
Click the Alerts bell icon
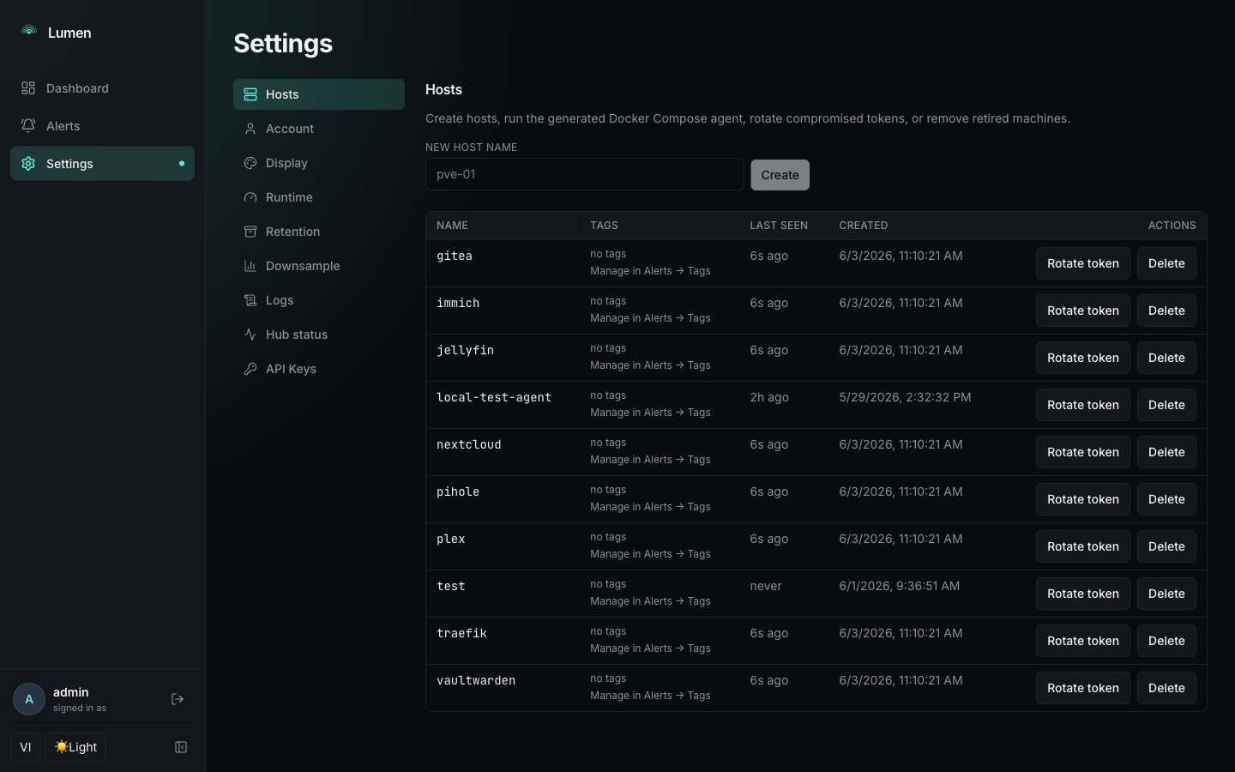[28, 126]
